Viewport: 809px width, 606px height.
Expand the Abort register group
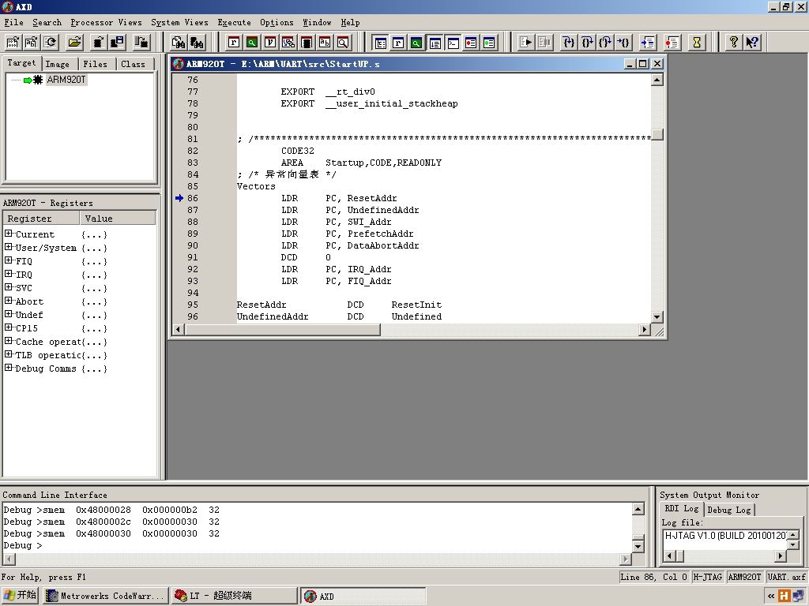tap(8, 301)
